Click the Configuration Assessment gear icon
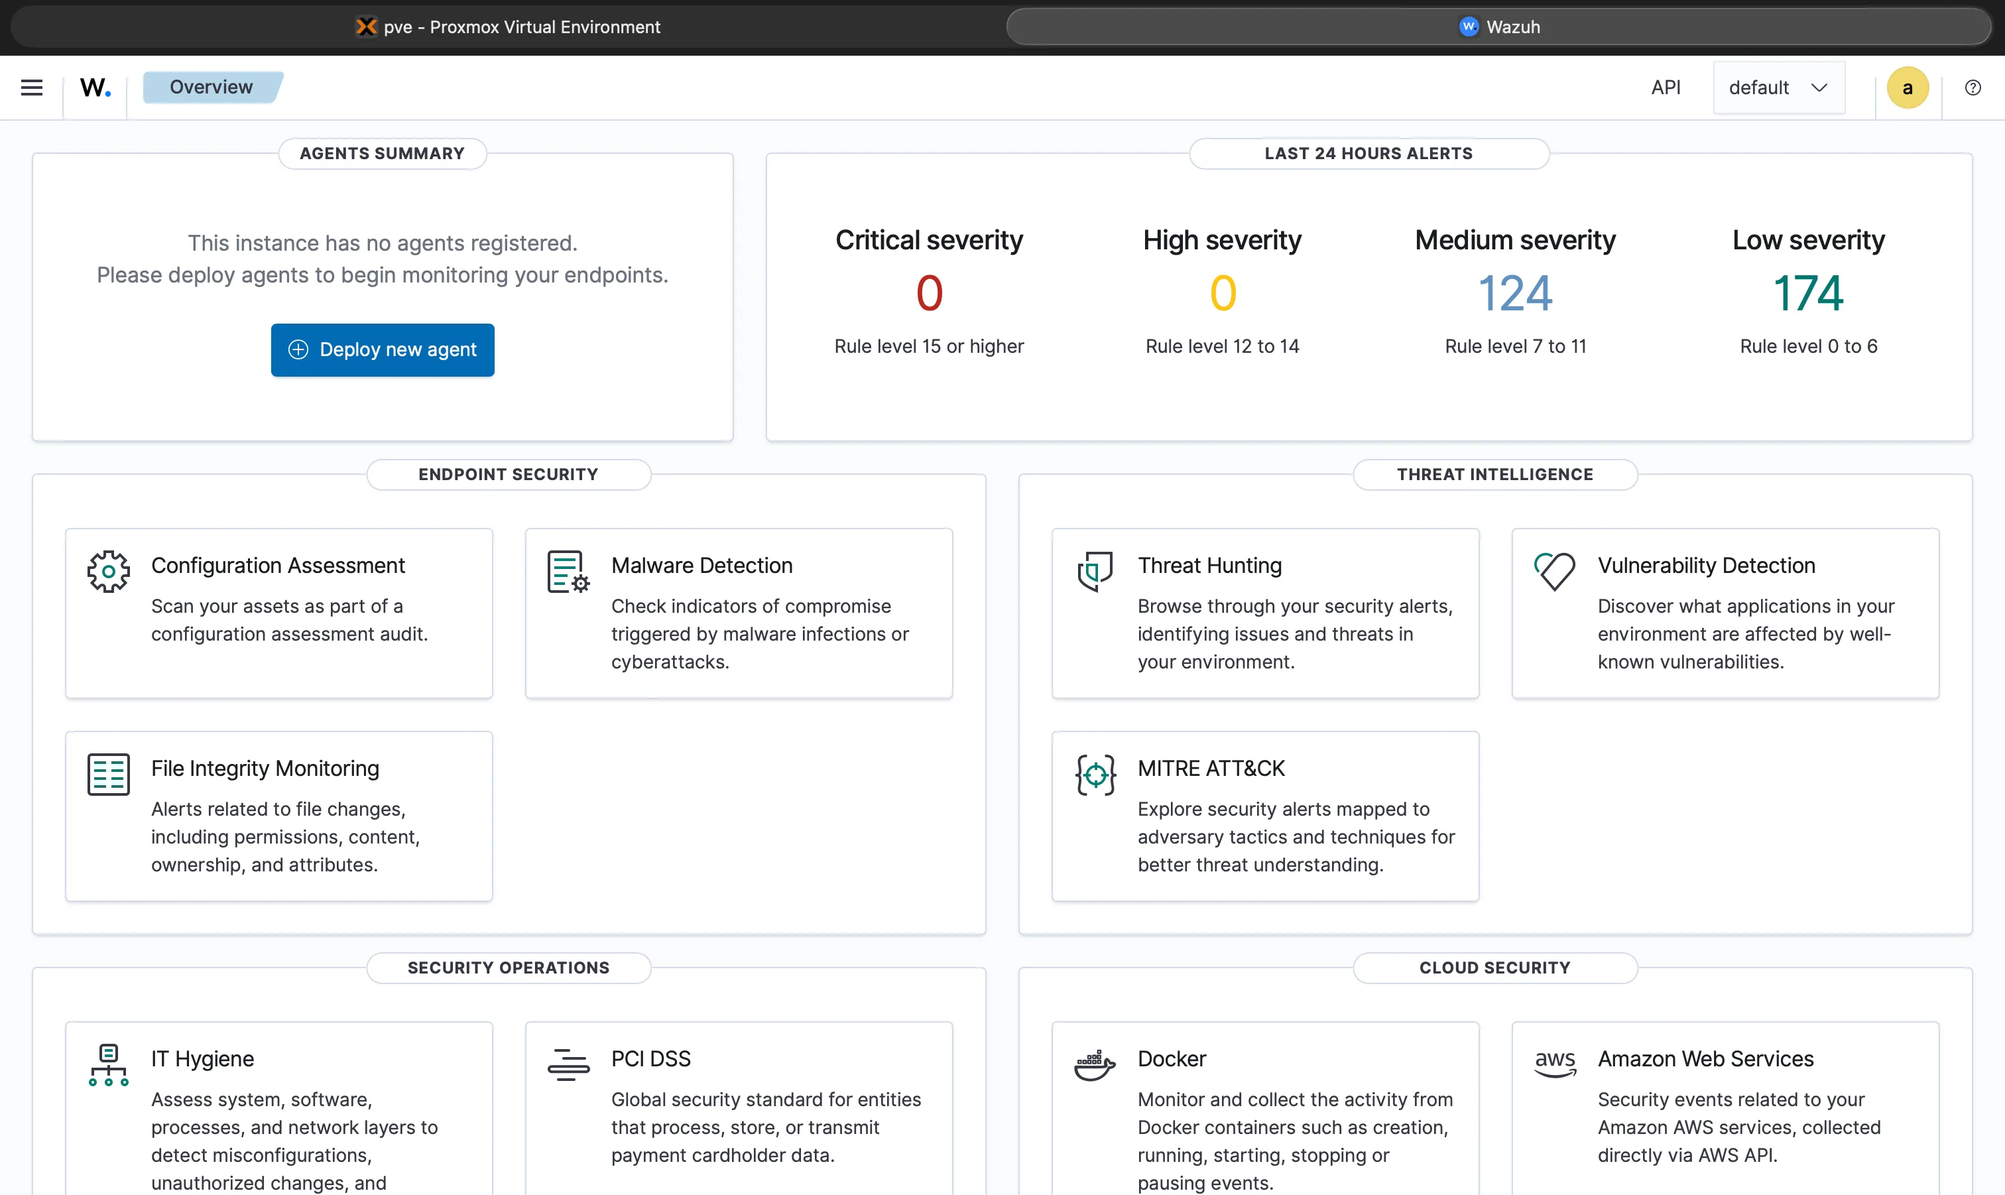Screen dimensions: 2005x1195 pyautogui.click(x=109, y=571)
